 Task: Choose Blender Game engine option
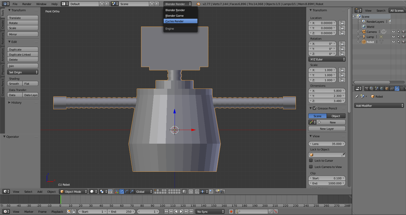pyautogui.click(x=180, y=16)
